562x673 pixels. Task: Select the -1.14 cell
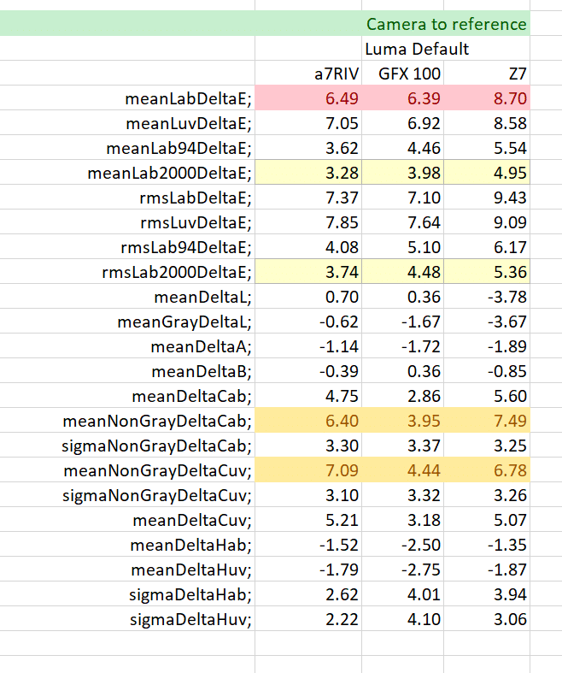click(x=308, y=346)
